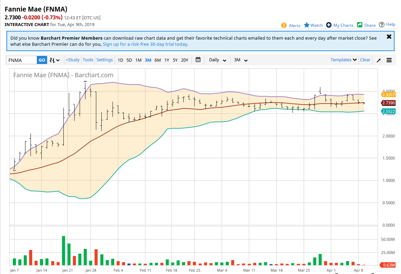Click the 0.63M volume label
401x274 pixels.
[x=388, y=265]
